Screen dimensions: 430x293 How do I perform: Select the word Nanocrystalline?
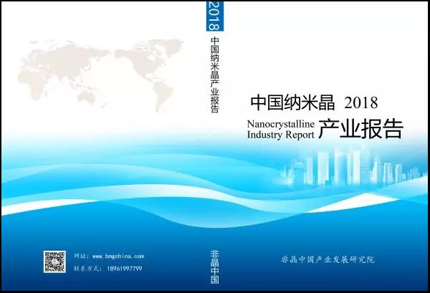[280, 122]
